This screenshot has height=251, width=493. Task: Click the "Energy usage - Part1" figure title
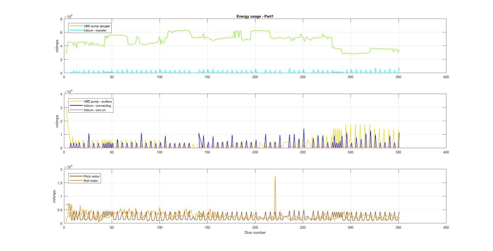tap(255, 16)
